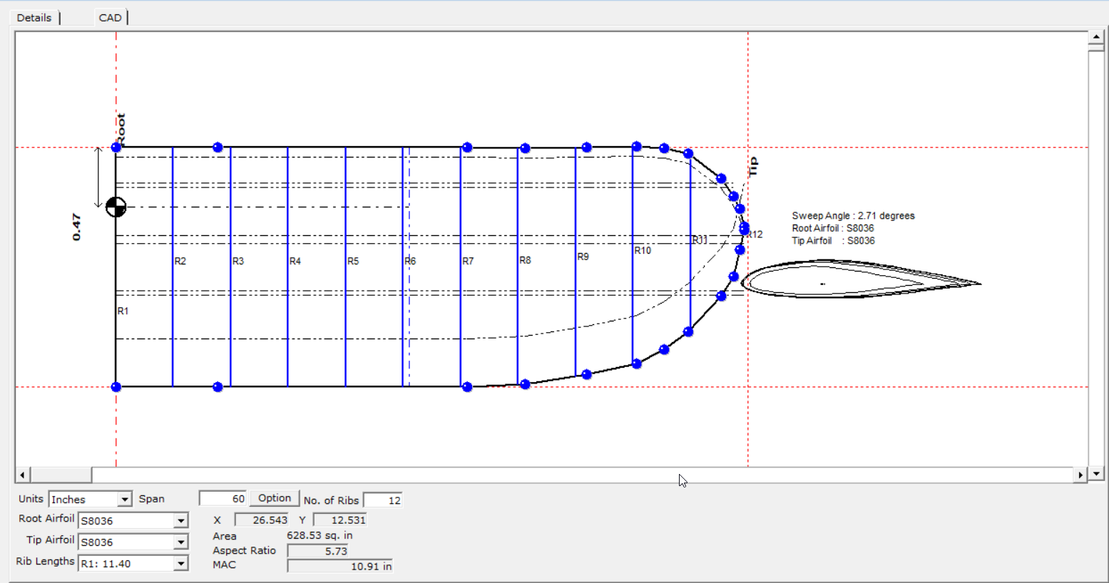Open the Units dropdown showing Inches

125,500
